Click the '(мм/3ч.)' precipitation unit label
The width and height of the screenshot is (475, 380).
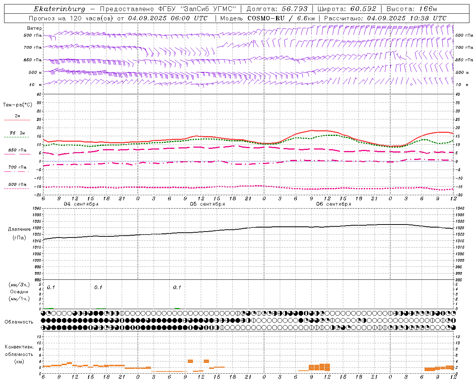click(x=19, y=285)
